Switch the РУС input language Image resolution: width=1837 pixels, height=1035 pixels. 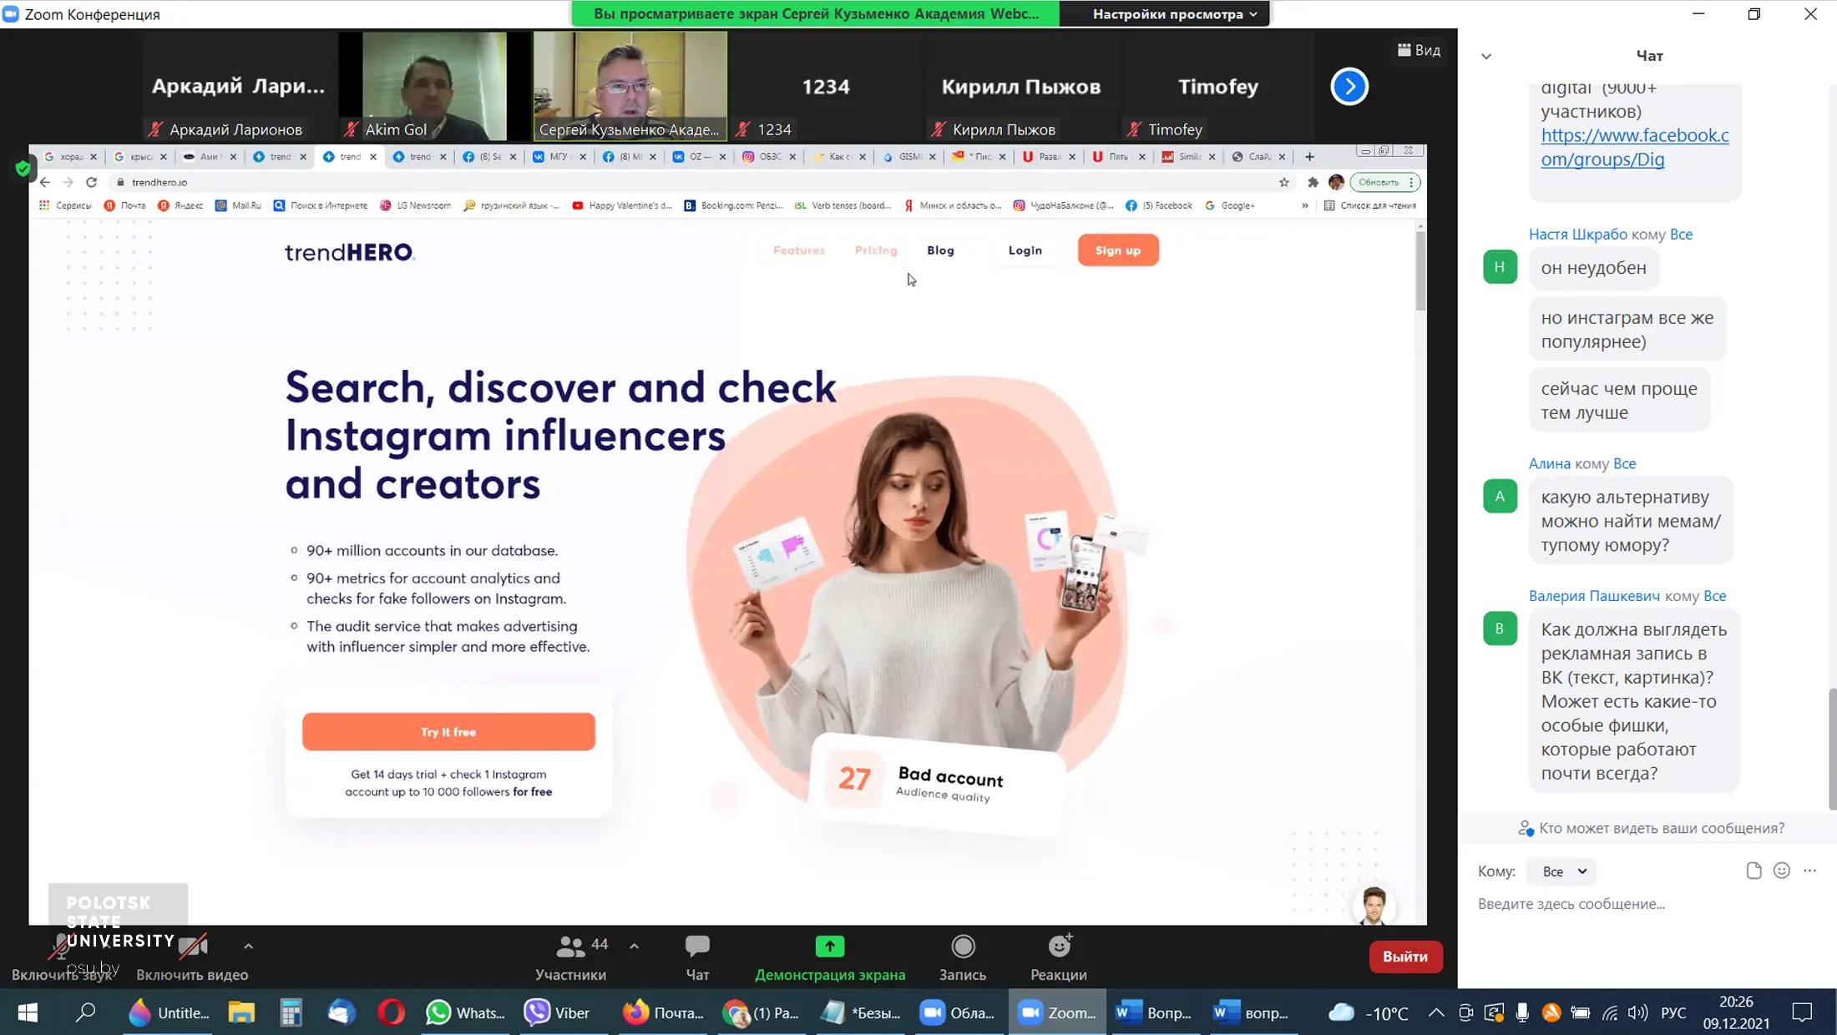click(x=1673, y=1012)
